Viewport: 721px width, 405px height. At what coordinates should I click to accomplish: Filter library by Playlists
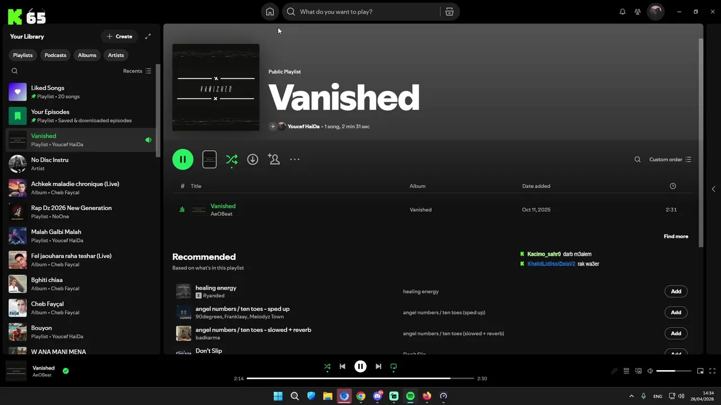point(23,55)
